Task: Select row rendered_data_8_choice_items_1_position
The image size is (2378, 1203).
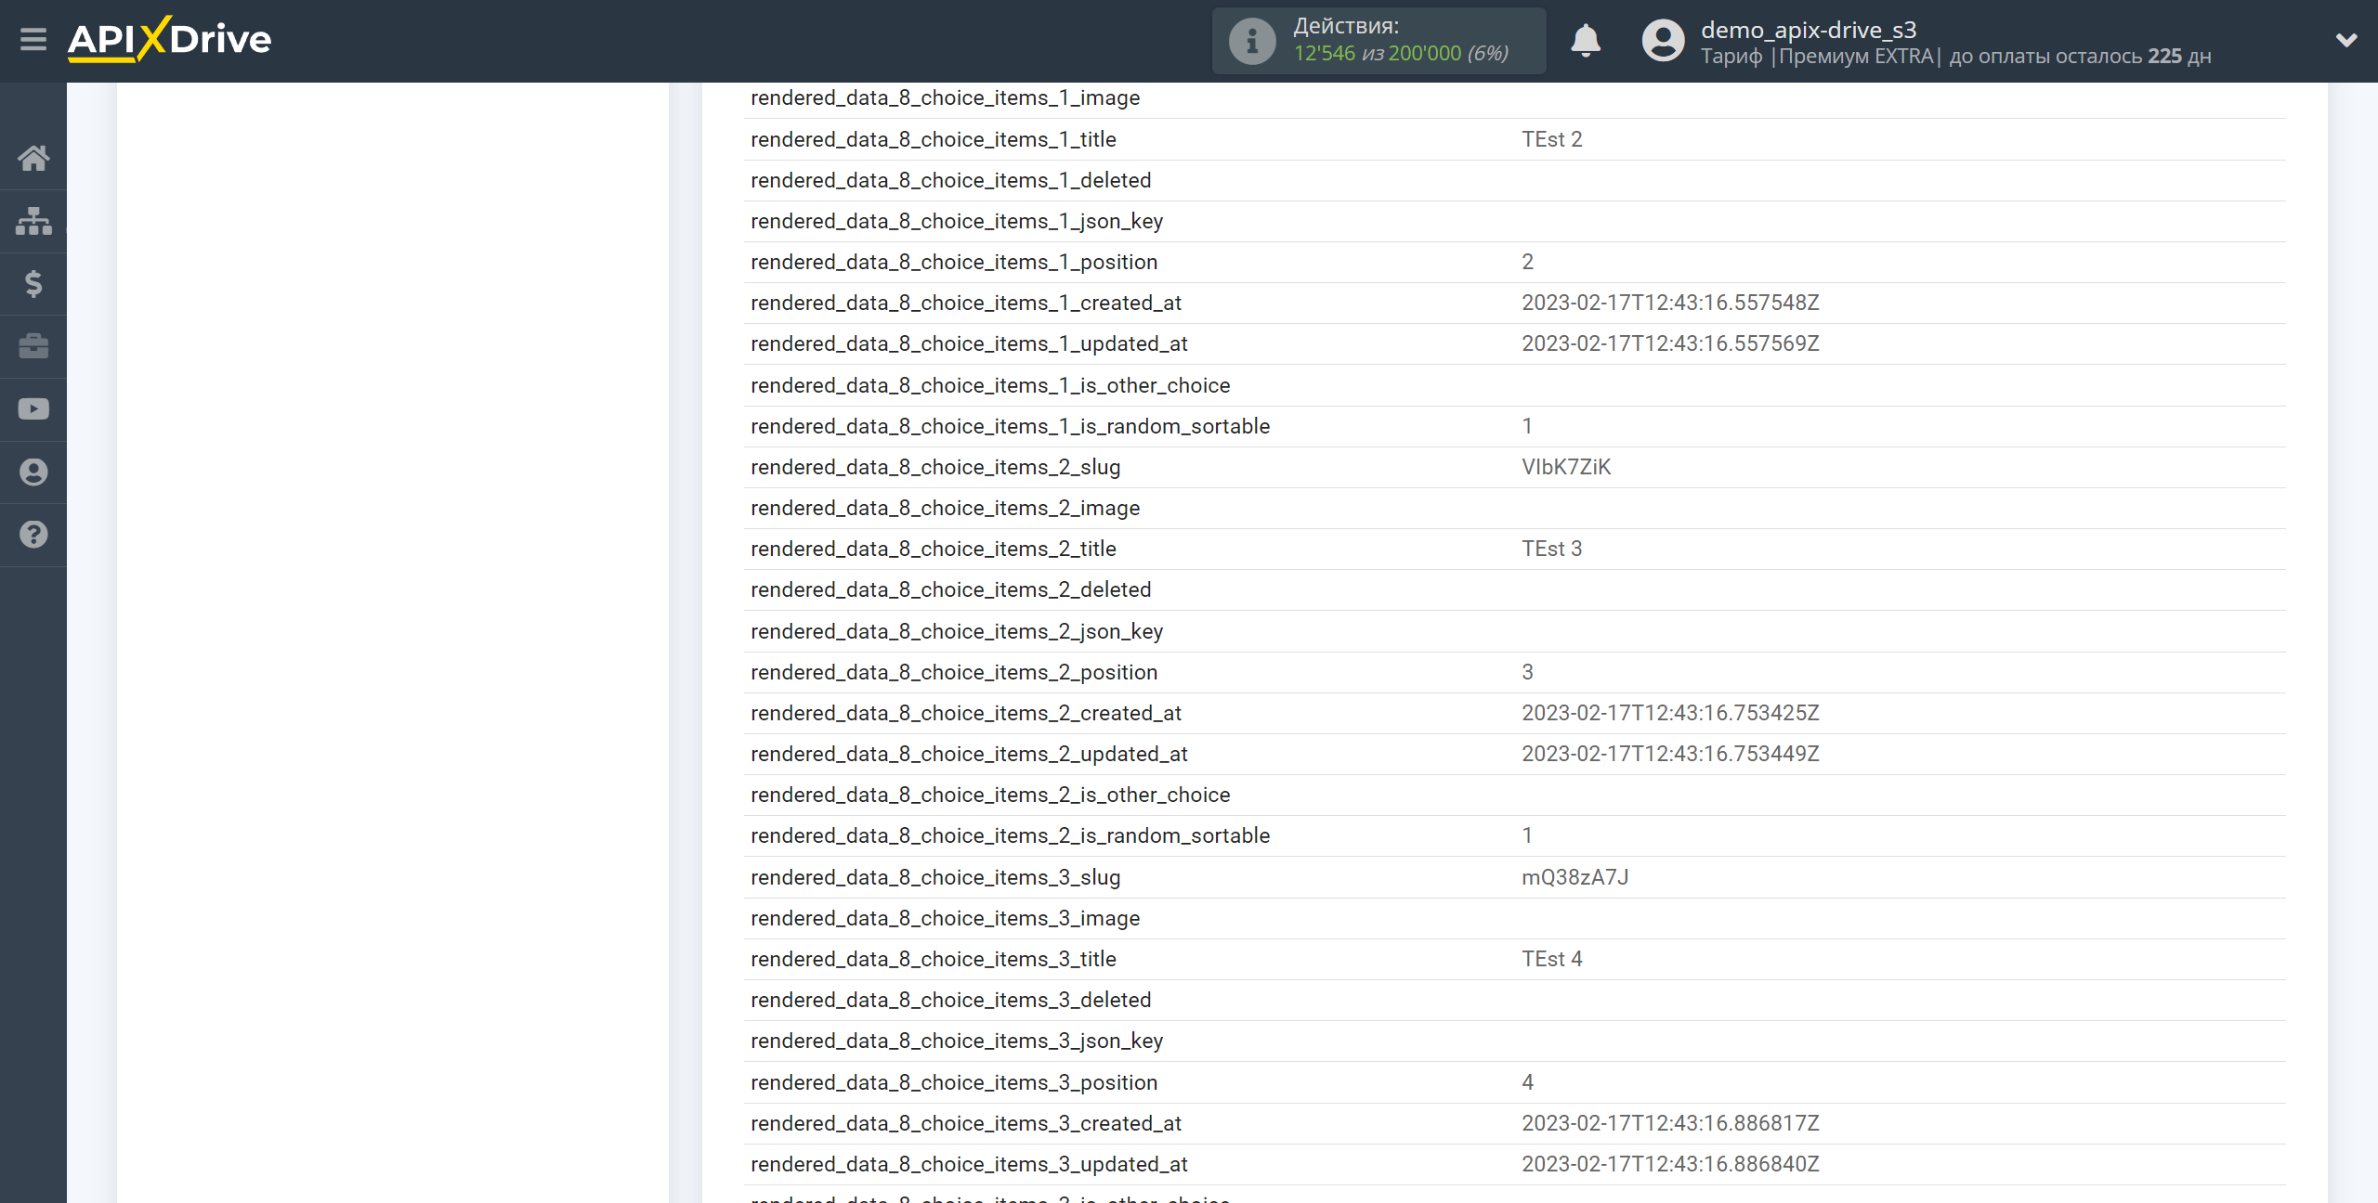Action: 1514,262
